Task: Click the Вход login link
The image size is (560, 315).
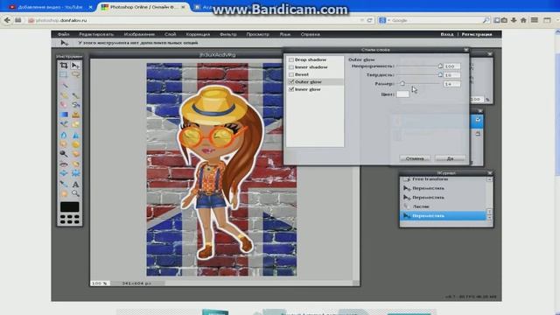Action: (x=447, y=34)
